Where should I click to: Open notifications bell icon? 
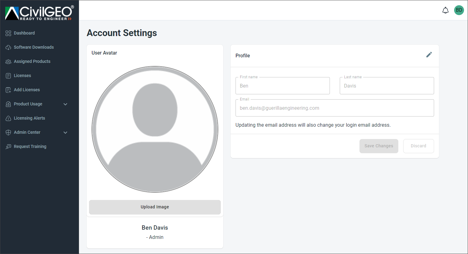coord(445,10)
